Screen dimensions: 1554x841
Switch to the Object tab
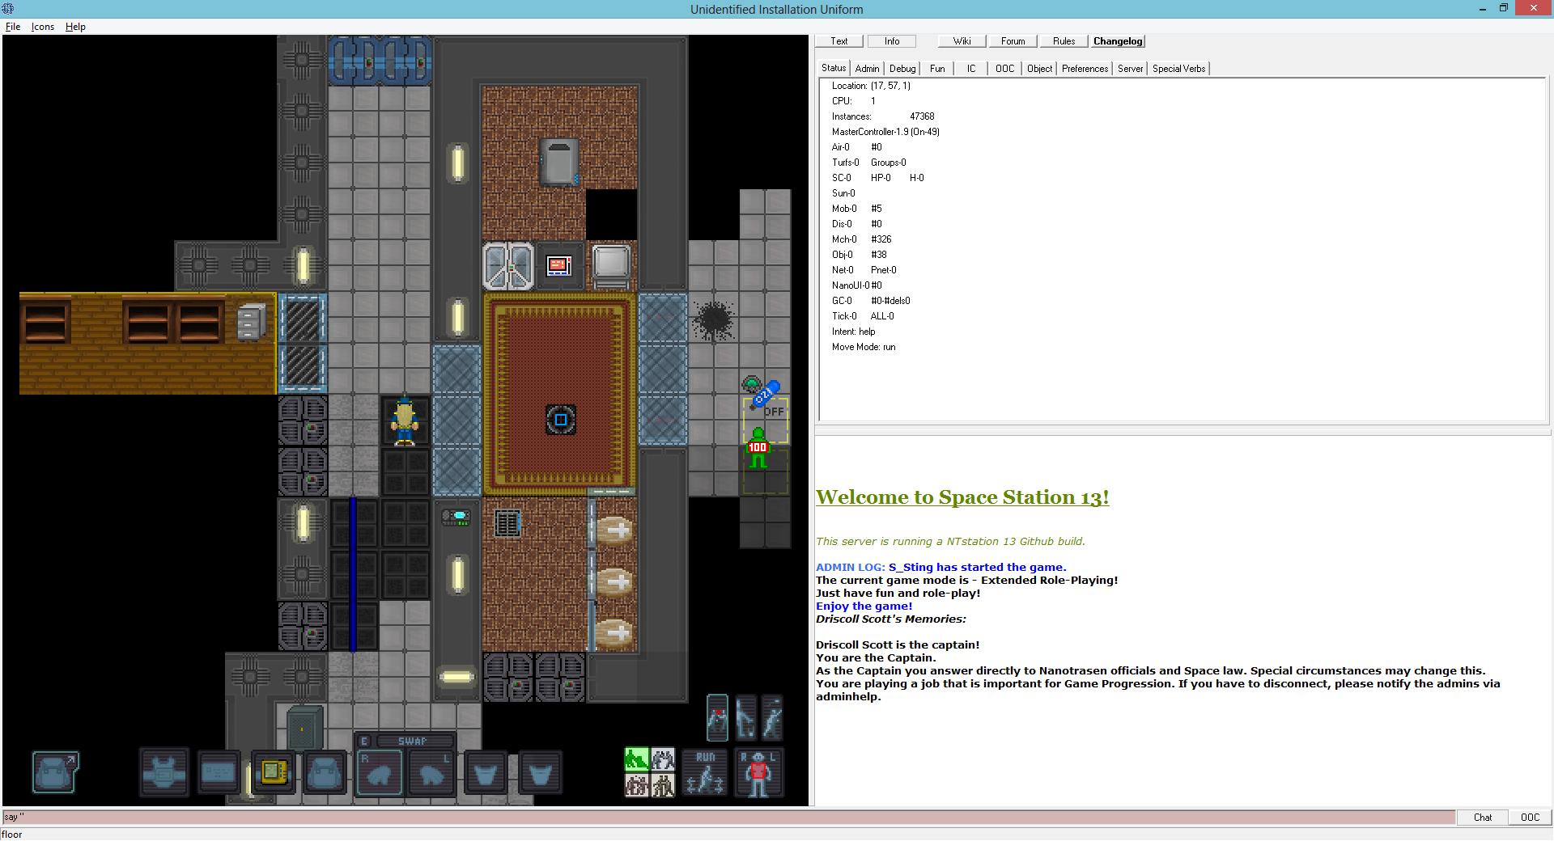1040,69
